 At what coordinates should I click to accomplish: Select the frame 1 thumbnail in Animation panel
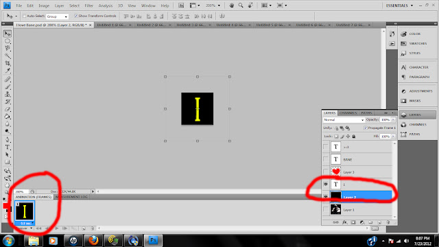click(x=25, y=211)
